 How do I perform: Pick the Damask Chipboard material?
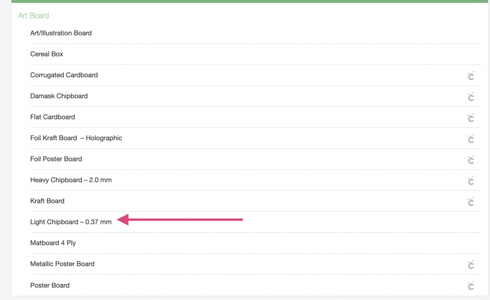click(59, 96)
